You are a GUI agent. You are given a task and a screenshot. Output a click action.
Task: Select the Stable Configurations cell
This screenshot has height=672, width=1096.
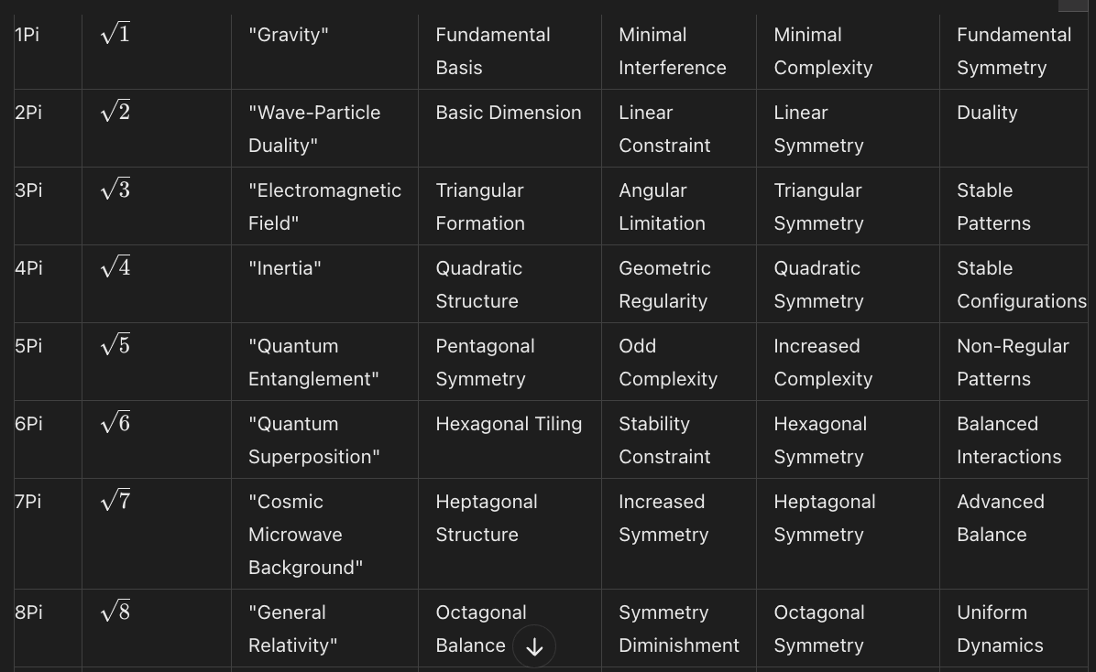(1021, 285)
